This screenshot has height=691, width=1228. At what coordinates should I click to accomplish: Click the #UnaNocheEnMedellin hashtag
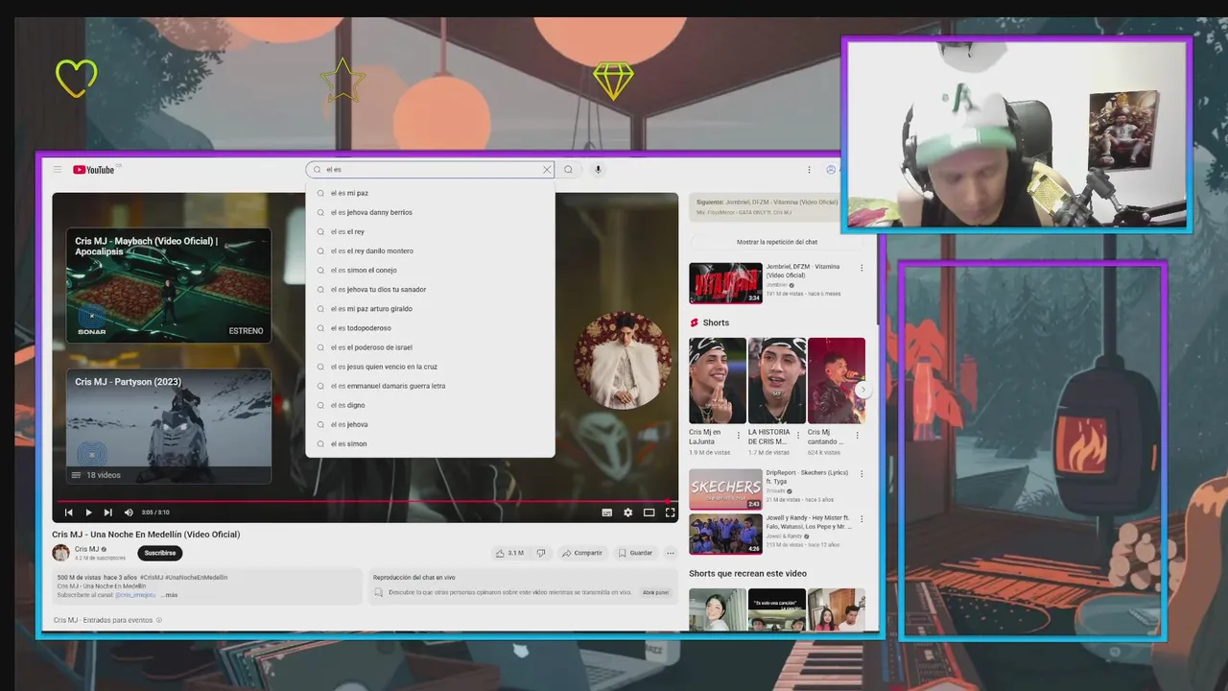point(197,578)
